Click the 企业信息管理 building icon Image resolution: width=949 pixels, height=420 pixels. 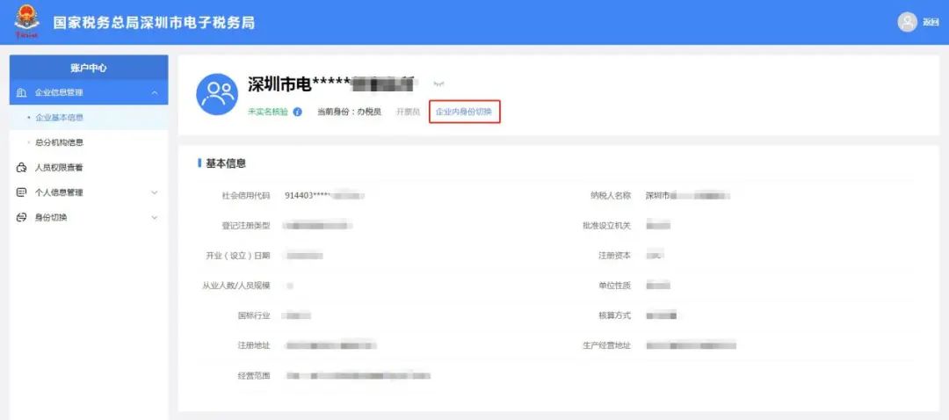22,92
